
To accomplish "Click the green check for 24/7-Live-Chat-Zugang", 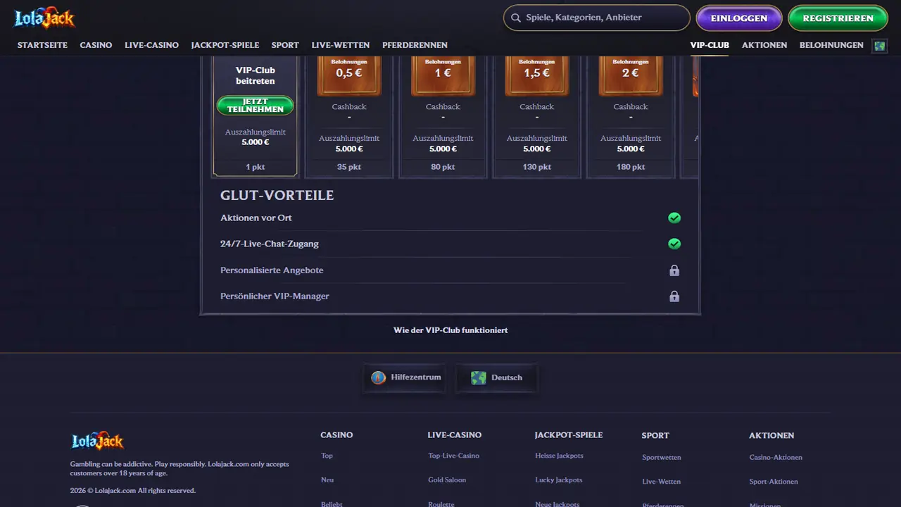I will pos(674,244).
